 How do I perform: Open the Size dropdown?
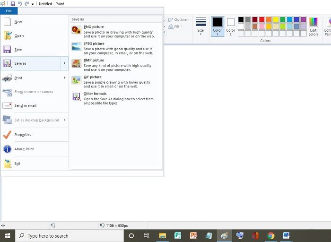click(x=200, y=26)
